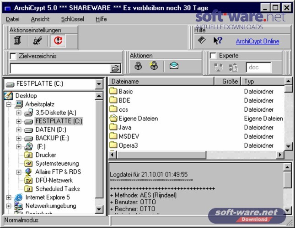Image resolution: width=295 pixels, height=228 pixels.
Task: Enable the Experte checkbox
Action: tap(213, 56)
